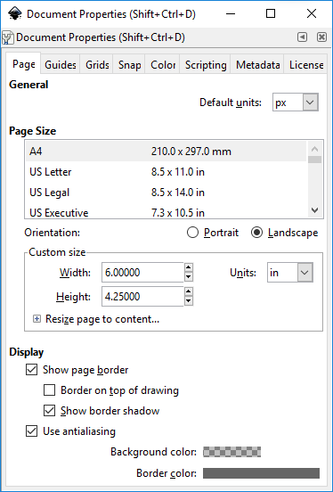
Task: Open the Background color swatch
Action: pyautogui.click(x=231, y=452)
